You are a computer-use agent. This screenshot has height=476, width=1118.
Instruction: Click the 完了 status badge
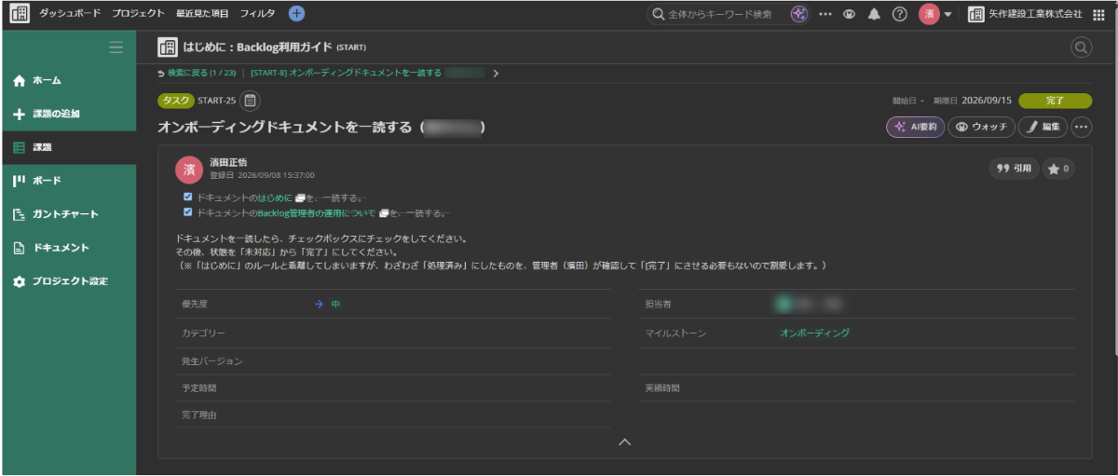pyautogui.click(x=1055, y=100)
